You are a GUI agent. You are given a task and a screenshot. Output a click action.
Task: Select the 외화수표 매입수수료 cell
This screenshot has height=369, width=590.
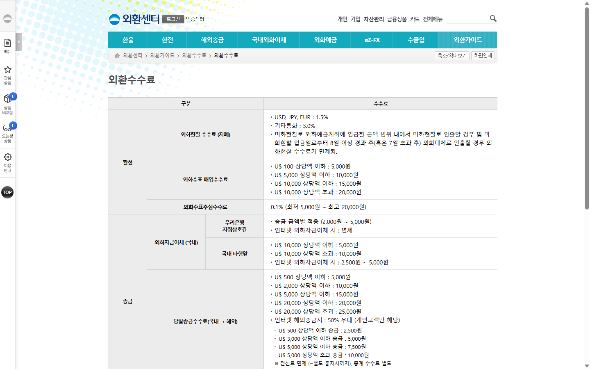(x=205, y=180)
